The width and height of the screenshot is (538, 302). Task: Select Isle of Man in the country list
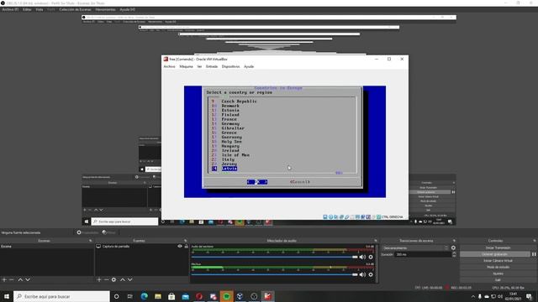pyautogui.click(x=235, y=154)
